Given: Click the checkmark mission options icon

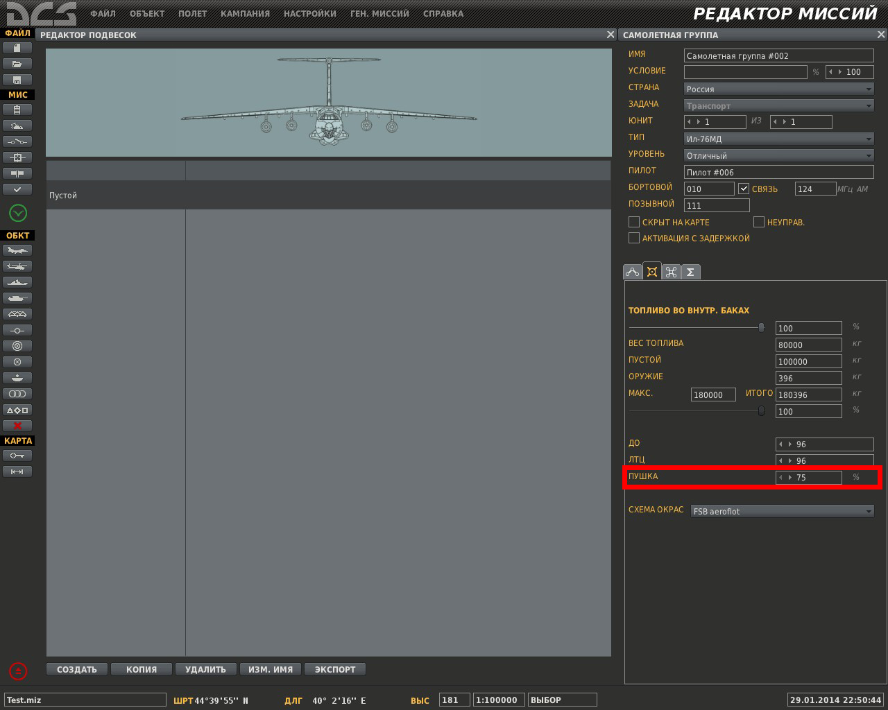Looking at the screenshot, I should click(x=17, y=189).
